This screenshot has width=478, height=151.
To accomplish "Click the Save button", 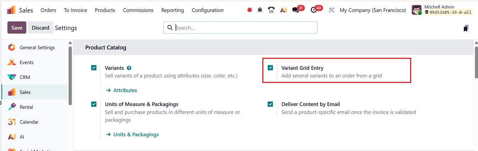I will click(x=17, y=28).
